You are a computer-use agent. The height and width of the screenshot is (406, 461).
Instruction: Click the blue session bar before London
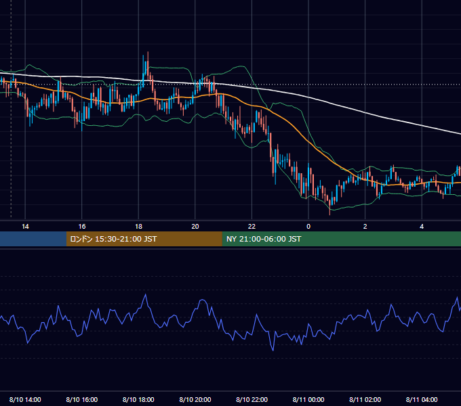(33, 239)
